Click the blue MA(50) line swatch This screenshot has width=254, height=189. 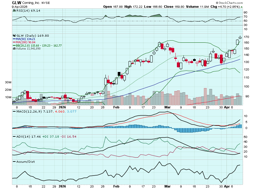pos(14,39)
